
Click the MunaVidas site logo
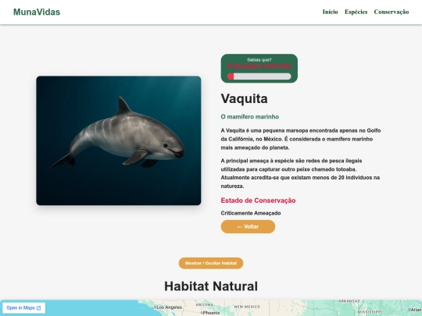click(x=37, y=12)
